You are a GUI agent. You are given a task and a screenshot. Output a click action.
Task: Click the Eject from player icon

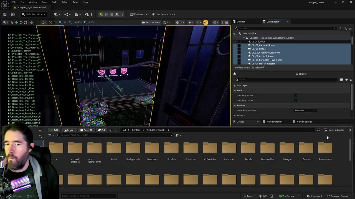[x=117, y=14]
